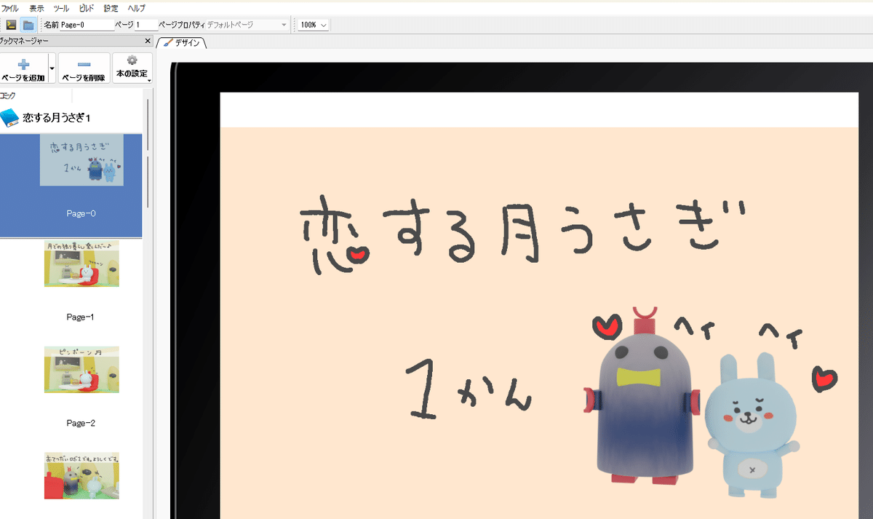Open the ツール menu
The width and height of the screenshot is (873, 519).
pos(62,8)
